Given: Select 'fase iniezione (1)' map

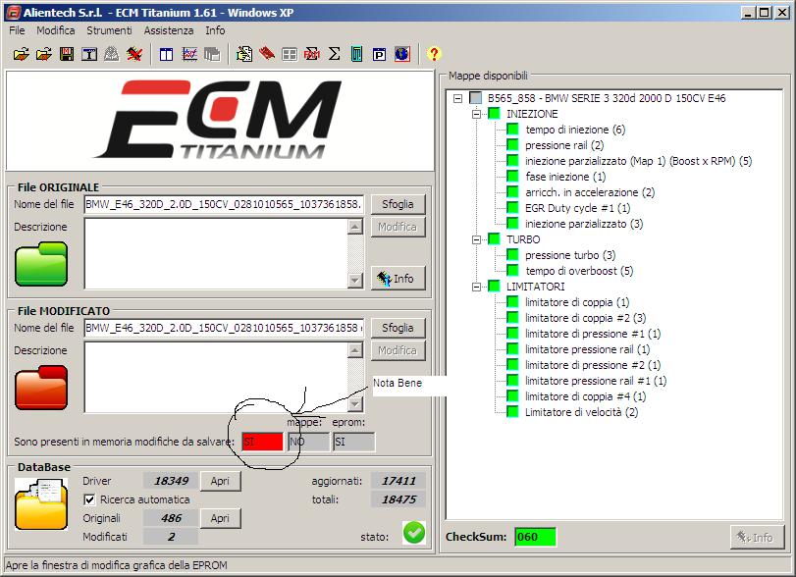Looking at the screenshot, I should point(565,177).
